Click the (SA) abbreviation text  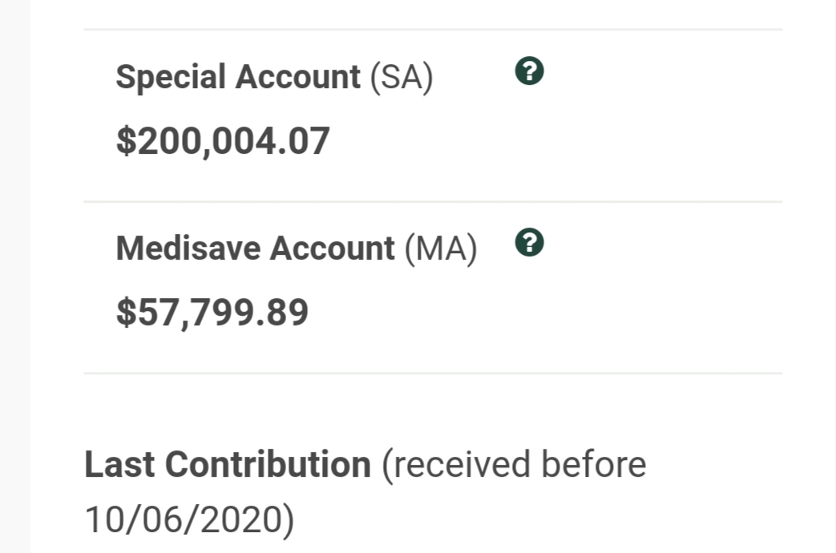point(401,77)
